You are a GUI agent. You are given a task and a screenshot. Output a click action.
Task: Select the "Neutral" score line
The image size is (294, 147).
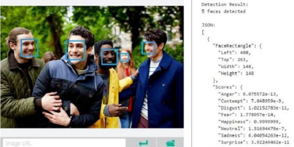(x=252, y=128)
